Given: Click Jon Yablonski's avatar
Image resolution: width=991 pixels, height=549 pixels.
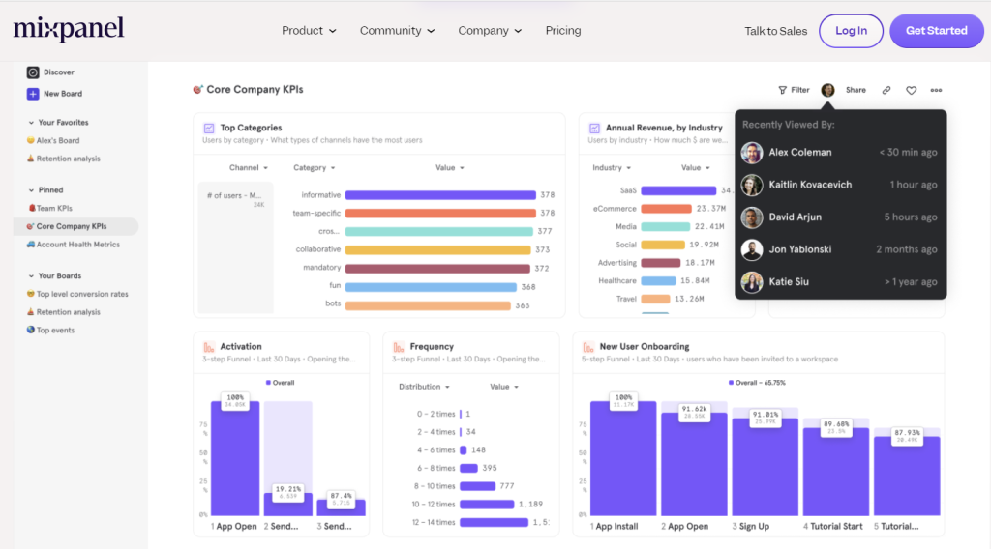Looking at the screenshot, I should click(751, 250).
